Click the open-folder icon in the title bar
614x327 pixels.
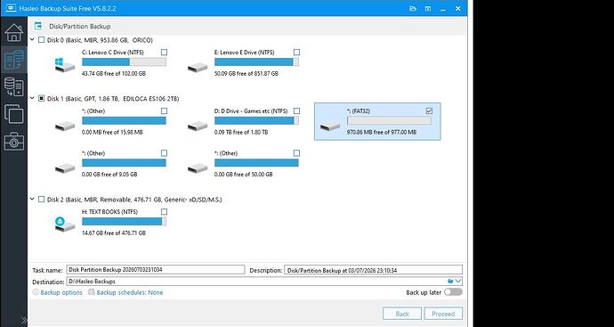click(x=413, y=8)
